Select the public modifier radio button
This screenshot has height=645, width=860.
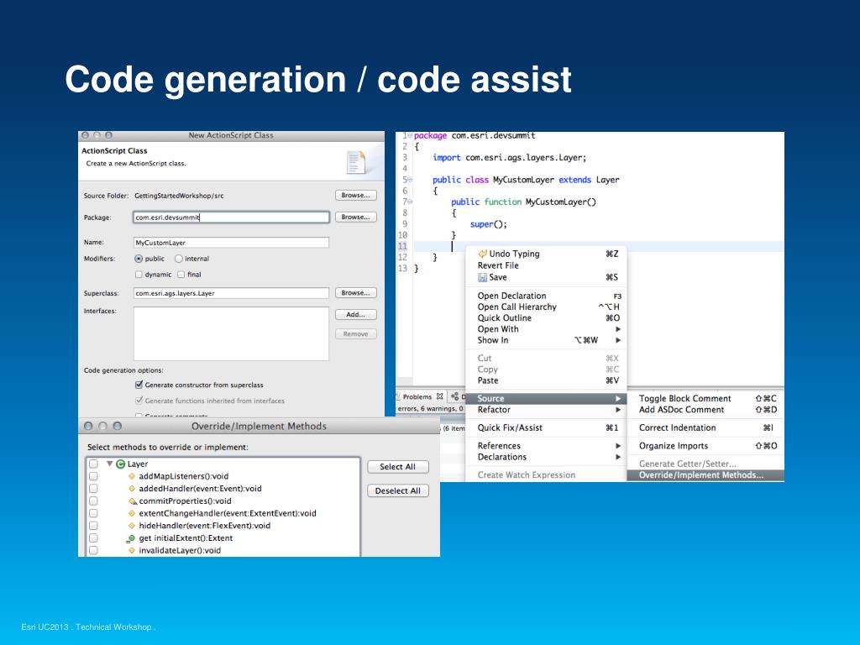click(139, 259)
